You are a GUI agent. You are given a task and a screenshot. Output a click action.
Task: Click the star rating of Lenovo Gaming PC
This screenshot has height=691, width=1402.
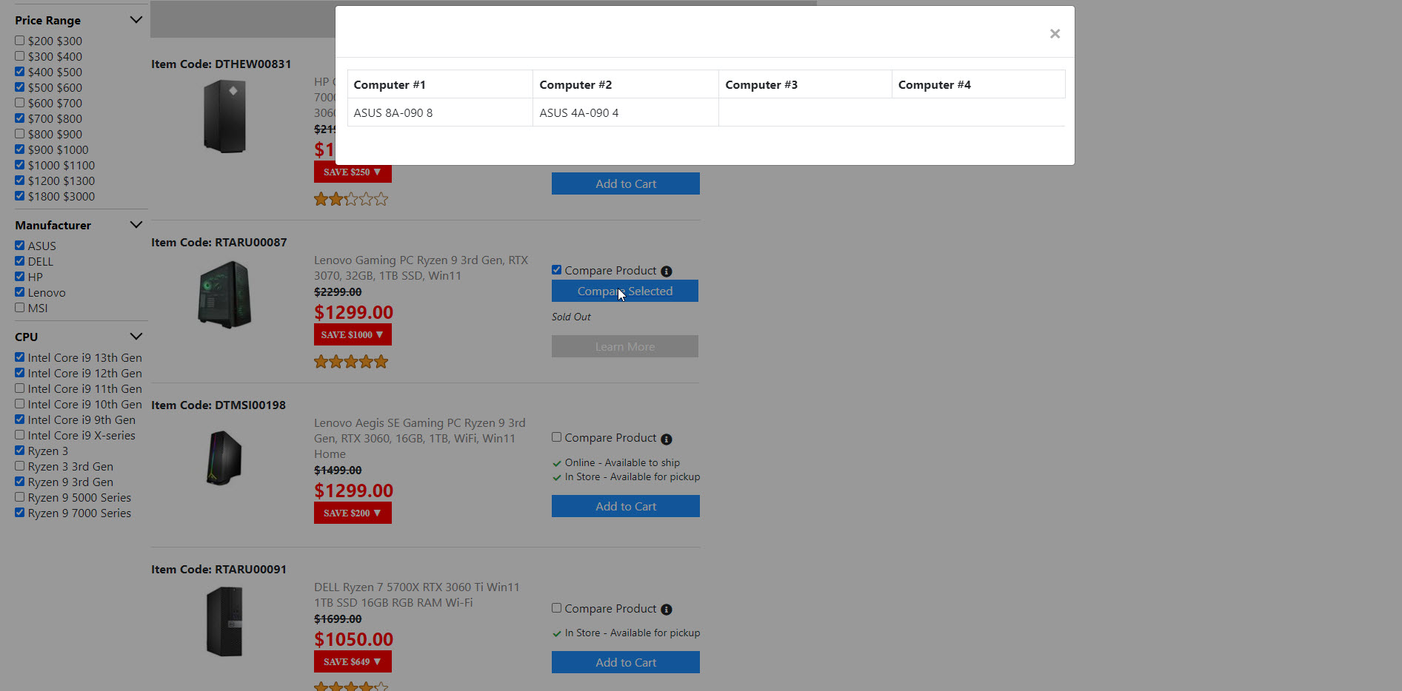click(351, 362)
